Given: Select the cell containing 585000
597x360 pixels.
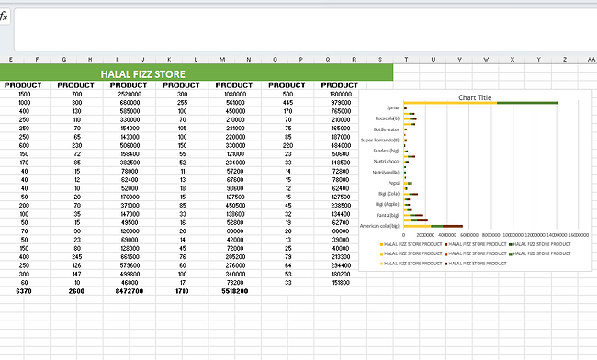Looking at the screenshot, I should [130, 111].
